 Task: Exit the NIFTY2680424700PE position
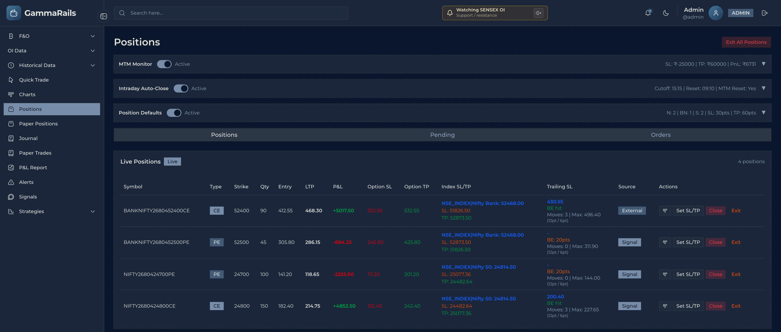[x=736, y=275]
